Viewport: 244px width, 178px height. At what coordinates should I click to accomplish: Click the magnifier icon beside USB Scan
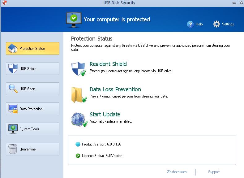13,89
